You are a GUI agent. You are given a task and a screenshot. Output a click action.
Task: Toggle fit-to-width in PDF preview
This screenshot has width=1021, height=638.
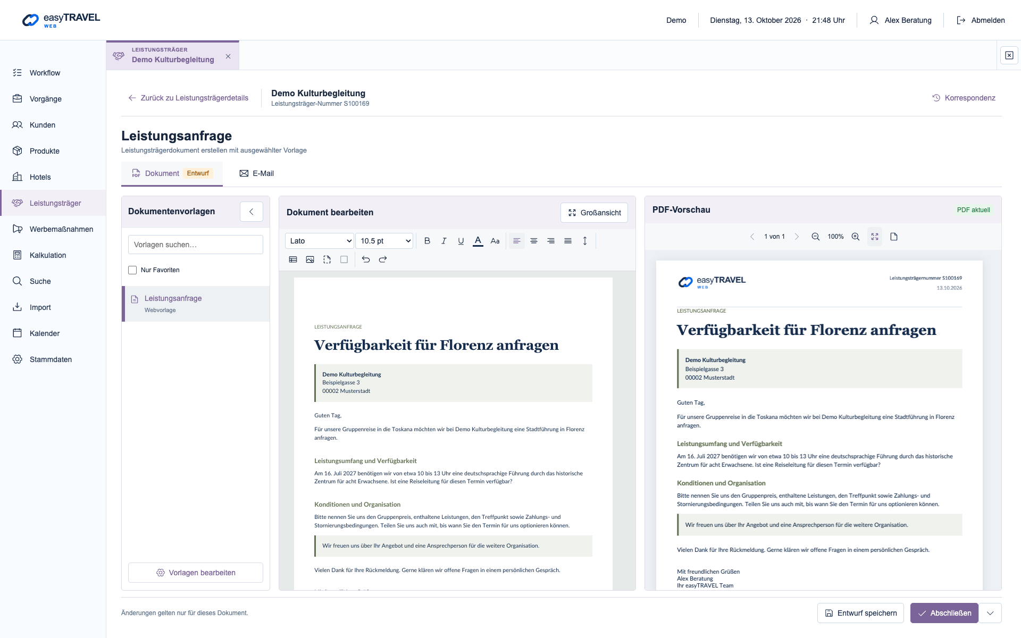[875, 237]
